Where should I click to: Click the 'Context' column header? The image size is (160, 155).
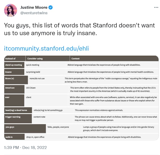point(76,59)
